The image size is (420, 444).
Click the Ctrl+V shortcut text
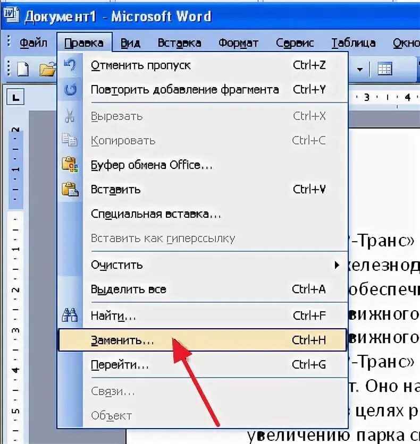(309, 189)
